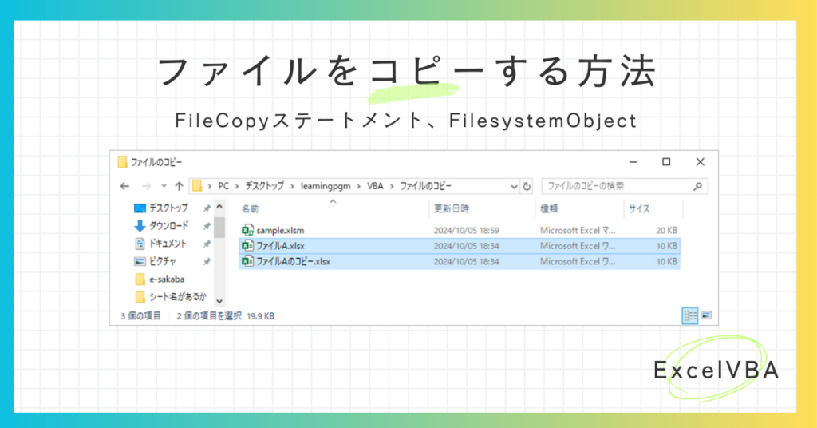Refresh the folder with the reload icon
Viewport: 817px width, 428px height.
point(527,186)
